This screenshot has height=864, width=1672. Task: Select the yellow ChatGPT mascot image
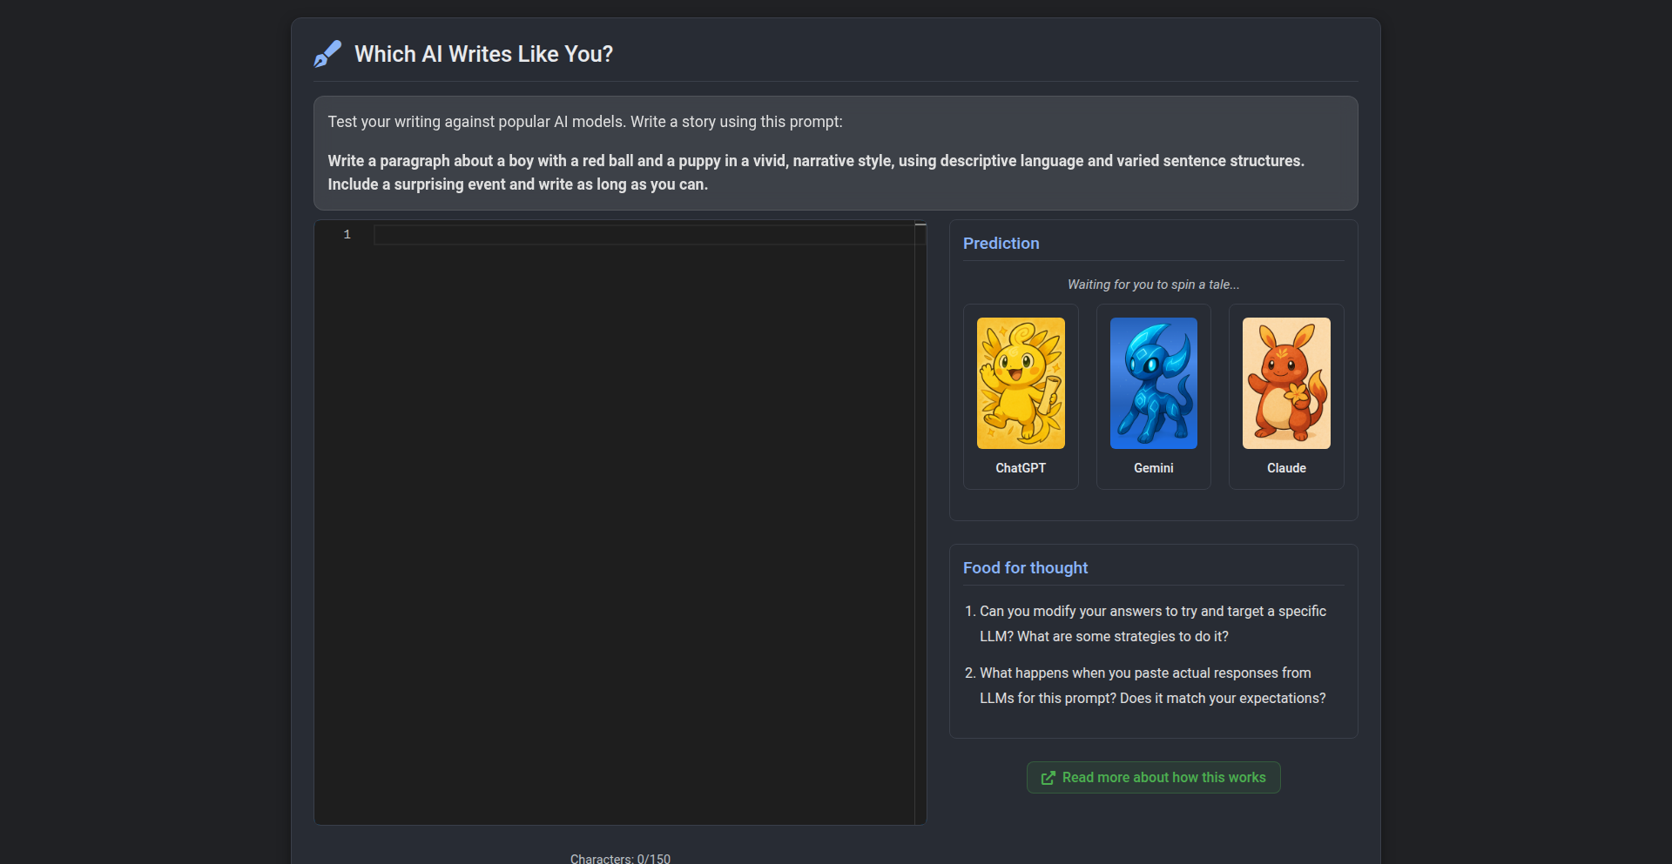(1021, 383)
